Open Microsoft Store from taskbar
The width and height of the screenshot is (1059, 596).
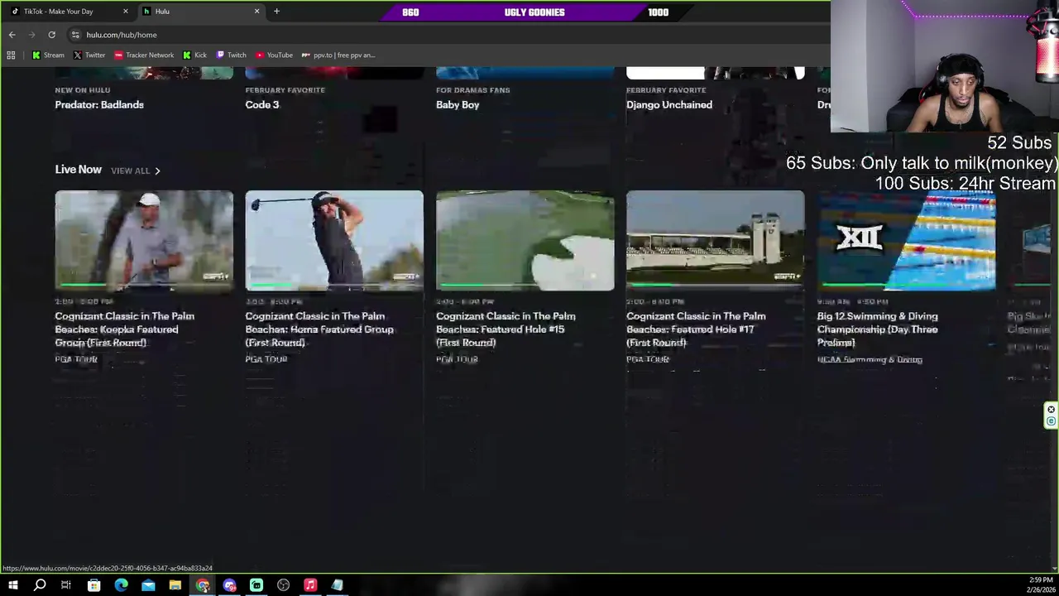tap(93, 585)
